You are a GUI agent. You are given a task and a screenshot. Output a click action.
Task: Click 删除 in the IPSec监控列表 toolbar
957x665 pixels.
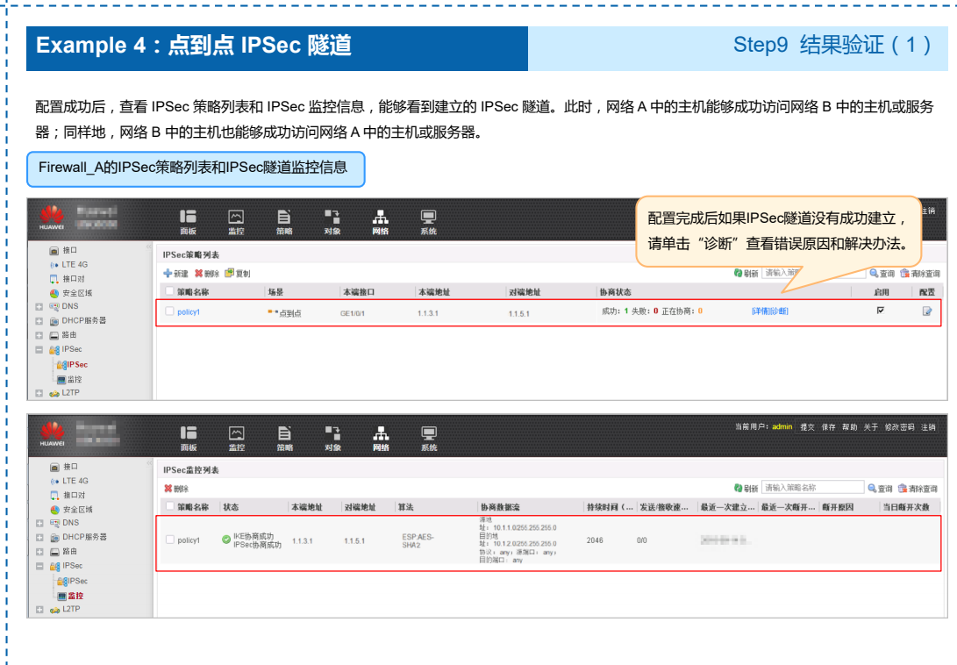click(176, 489)
